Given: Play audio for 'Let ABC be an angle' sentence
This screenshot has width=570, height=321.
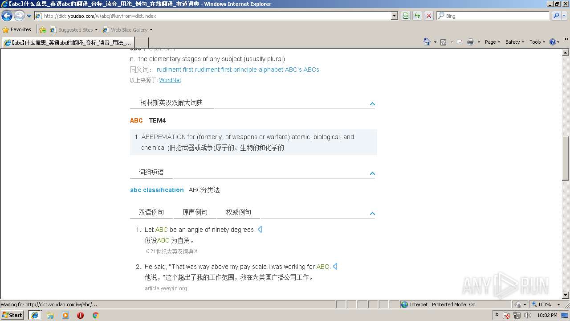Looking at the screenshot, I should click(x=260, y=230).
